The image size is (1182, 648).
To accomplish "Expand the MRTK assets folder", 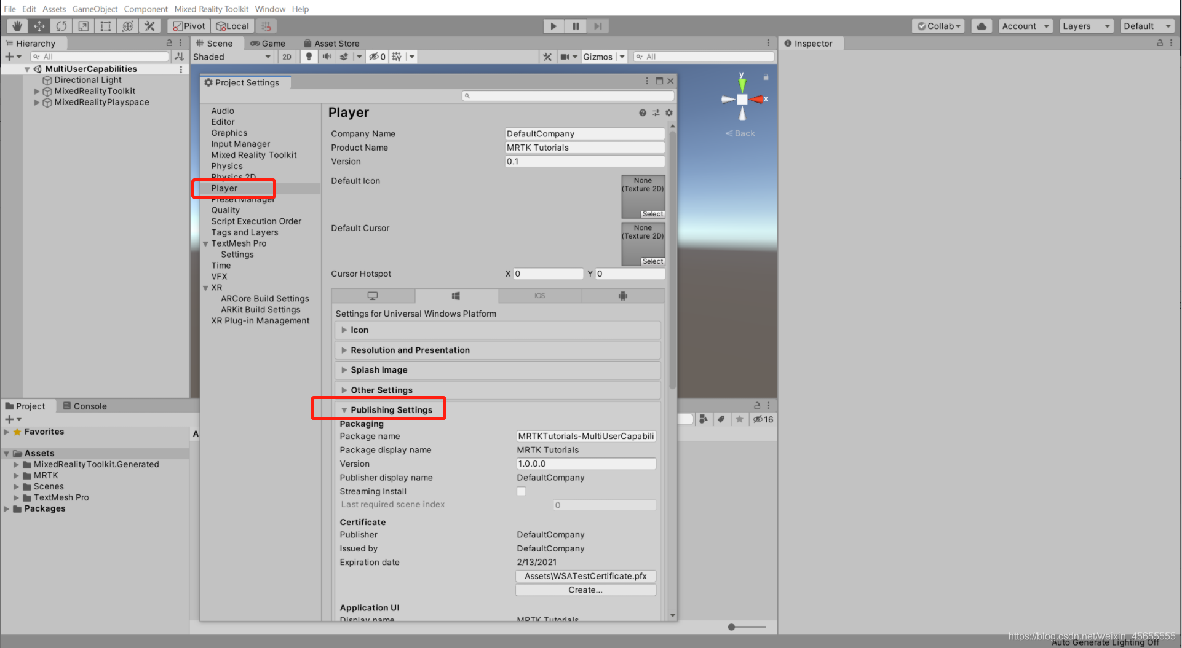I will (x=17, y=475).
